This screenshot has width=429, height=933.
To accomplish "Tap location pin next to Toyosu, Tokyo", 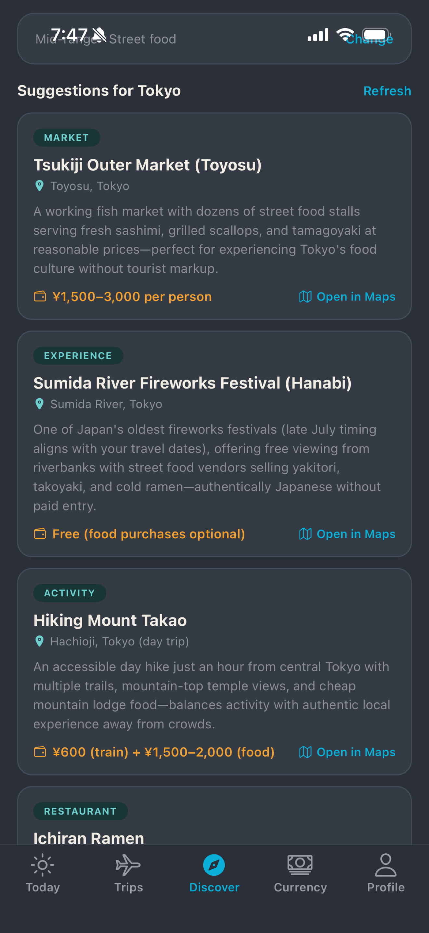I will click(x=39, y=186).
